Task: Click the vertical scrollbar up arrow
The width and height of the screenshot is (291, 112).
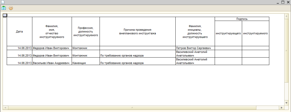Action: coord(286,17)
